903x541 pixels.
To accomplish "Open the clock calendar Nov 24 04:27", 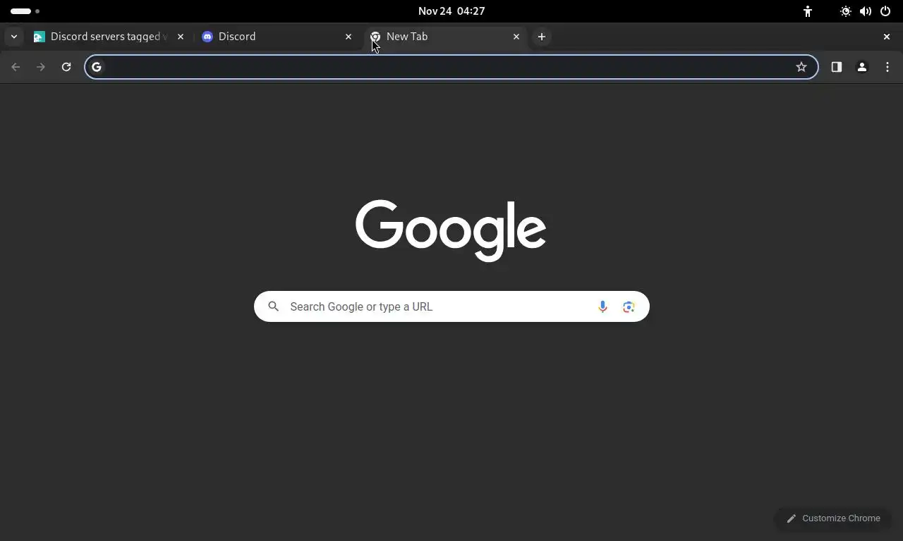I will point(451,11).
